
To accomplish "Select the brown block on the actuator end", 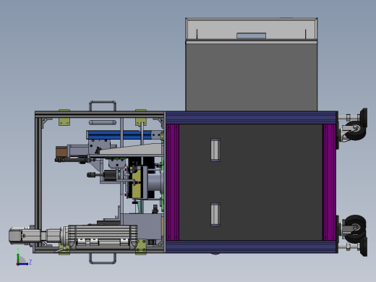I will (61, 152).
